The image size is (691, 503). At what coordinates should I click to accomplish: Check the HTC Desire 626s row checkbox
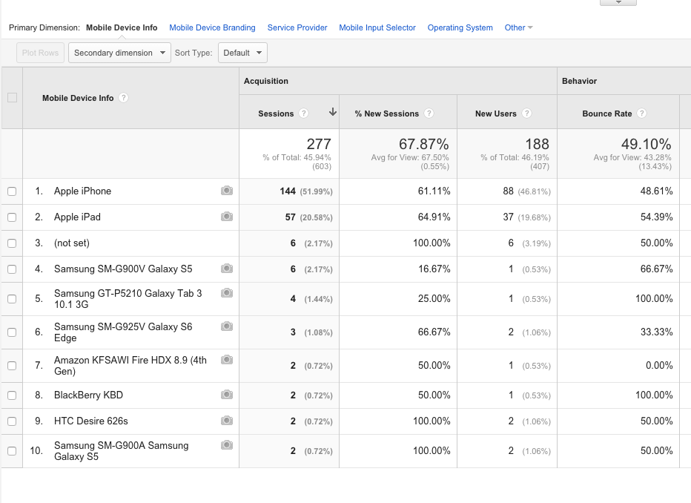point(12,421)
